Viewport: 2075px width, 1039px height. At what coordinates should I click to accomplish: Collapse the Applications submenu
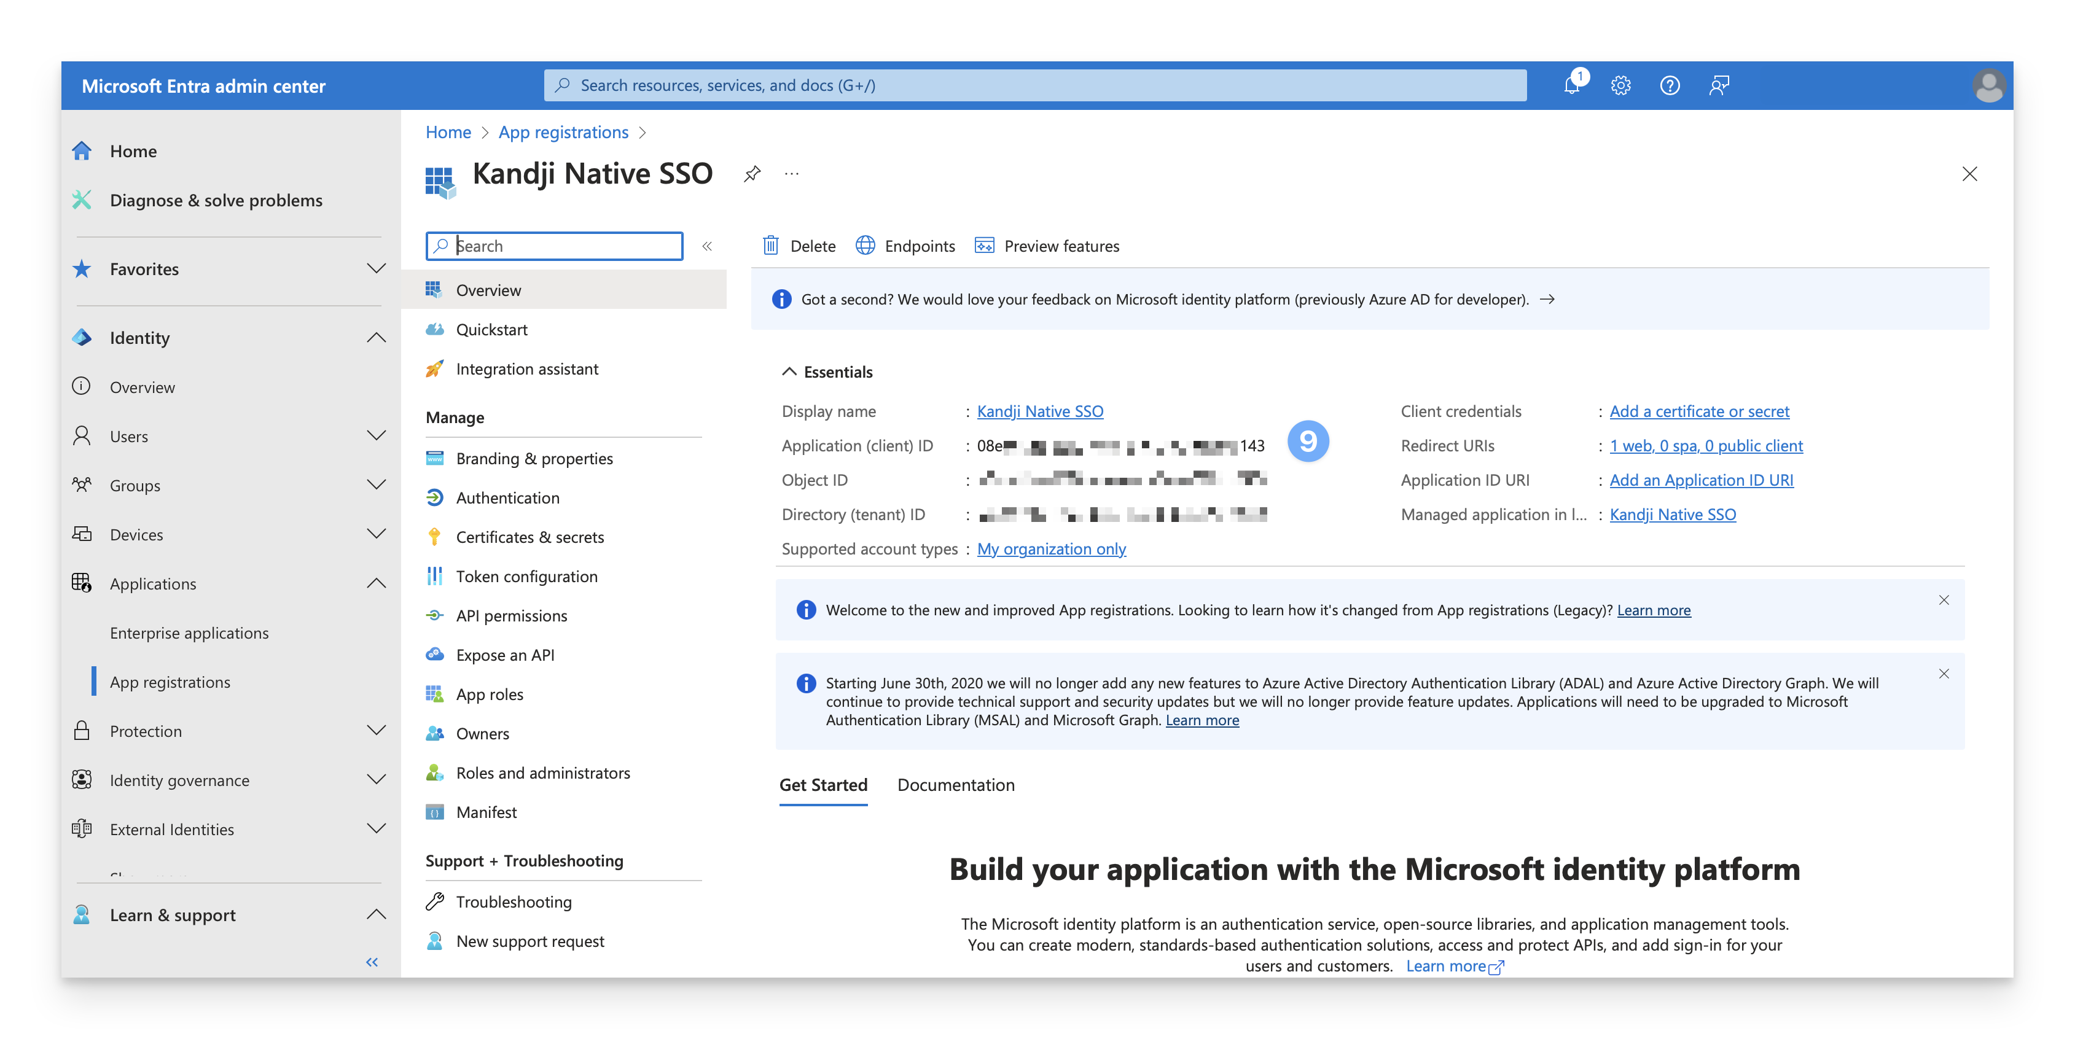[x=375, y=583]
